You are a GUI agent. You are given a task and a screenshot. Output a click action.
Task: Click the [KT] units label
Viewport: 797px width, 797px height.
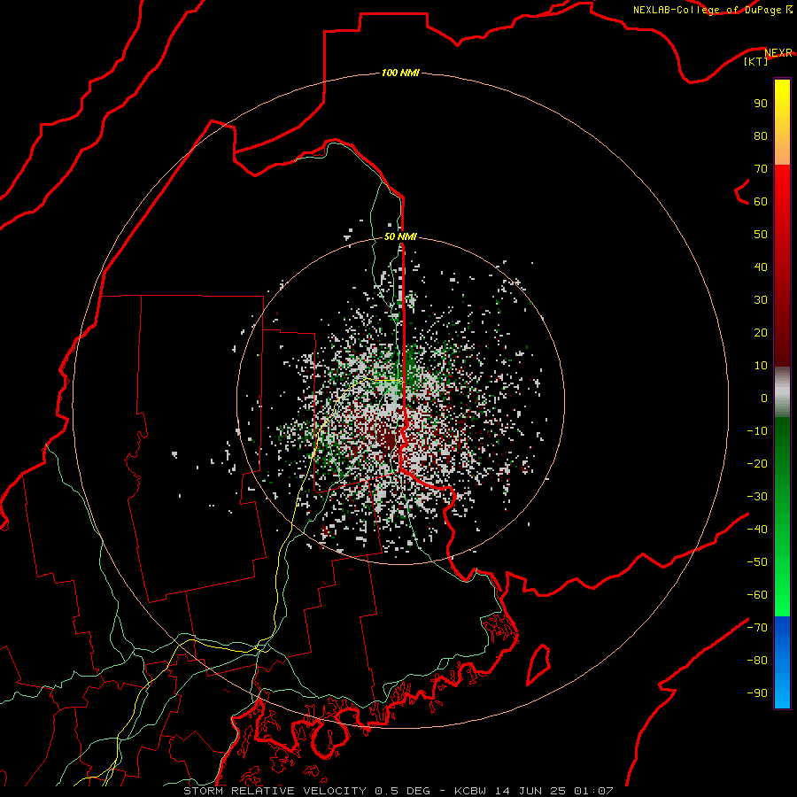[x=755, y=61]
